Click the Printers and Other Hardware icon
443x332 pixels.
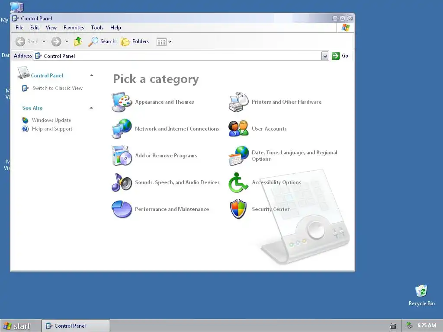point(238,102)
